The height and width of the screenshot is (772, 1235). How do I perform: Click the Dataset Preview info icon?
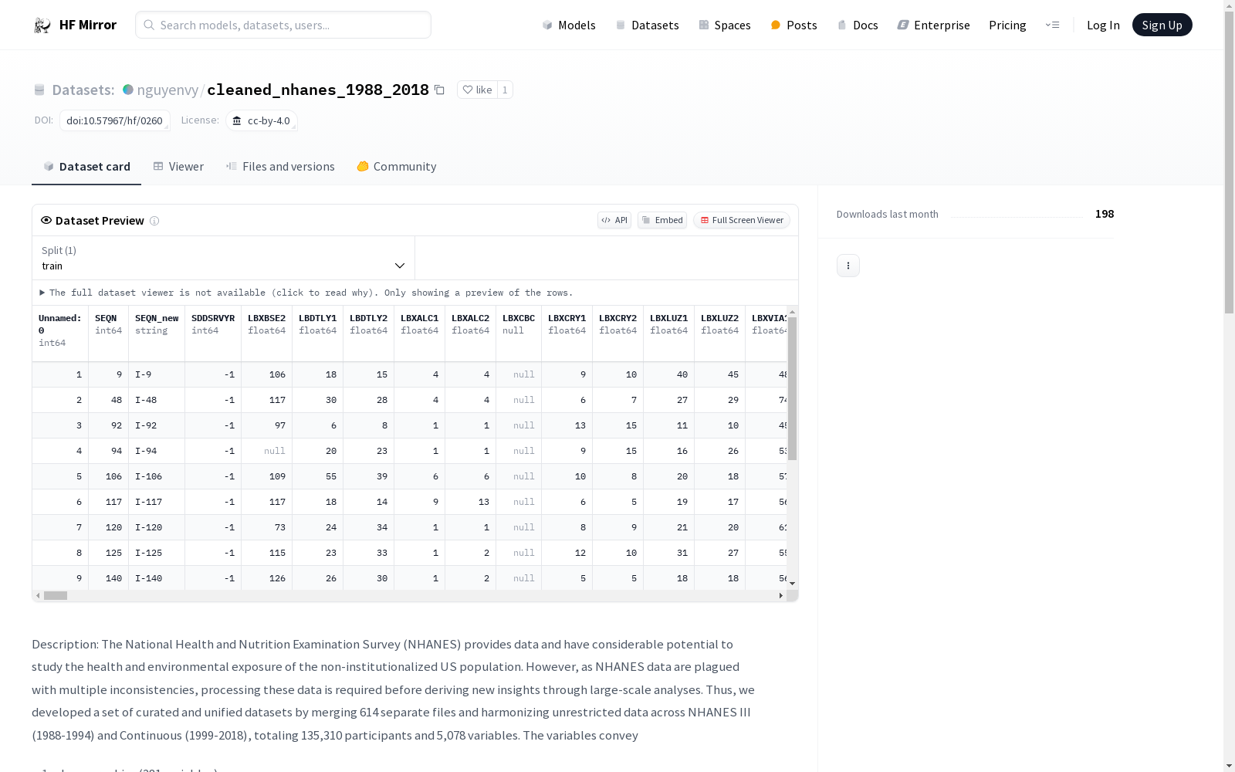point(154,221)
